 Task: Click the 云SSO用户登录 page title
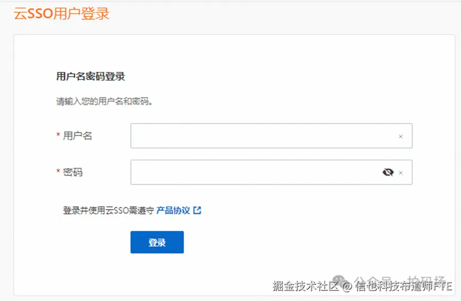pos(61,14)
